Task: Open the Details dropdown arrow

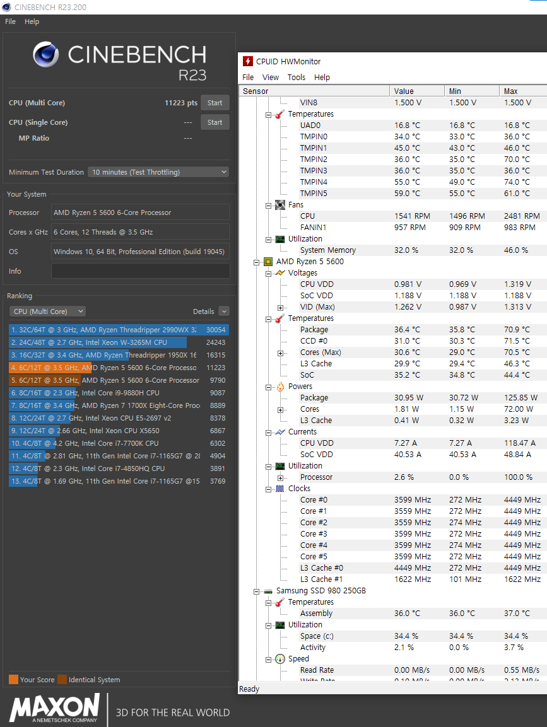Action: pos(223,311)
